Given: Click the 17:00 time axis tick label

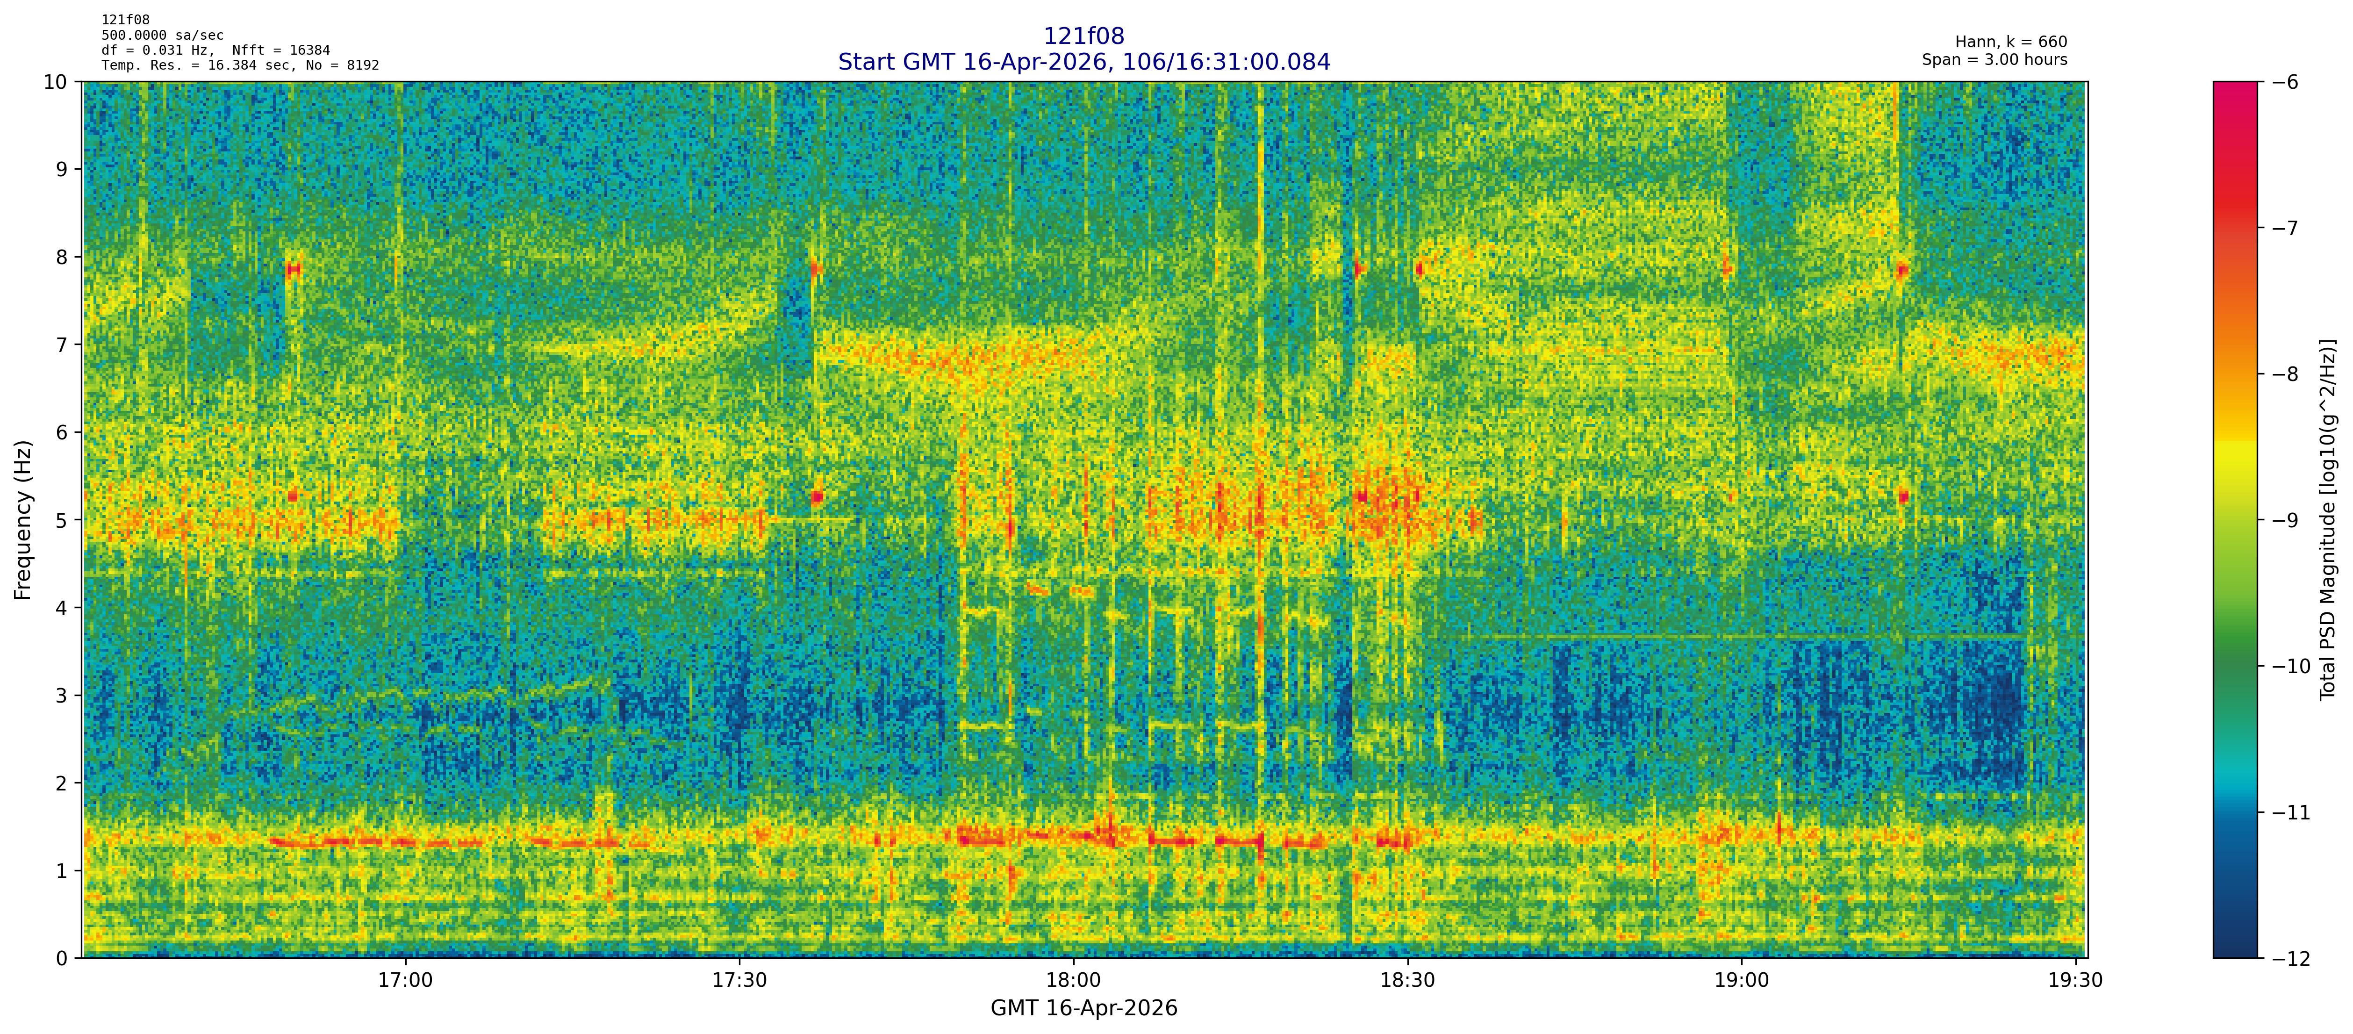Looking at the screenshot, I should [x=405, y=981].
